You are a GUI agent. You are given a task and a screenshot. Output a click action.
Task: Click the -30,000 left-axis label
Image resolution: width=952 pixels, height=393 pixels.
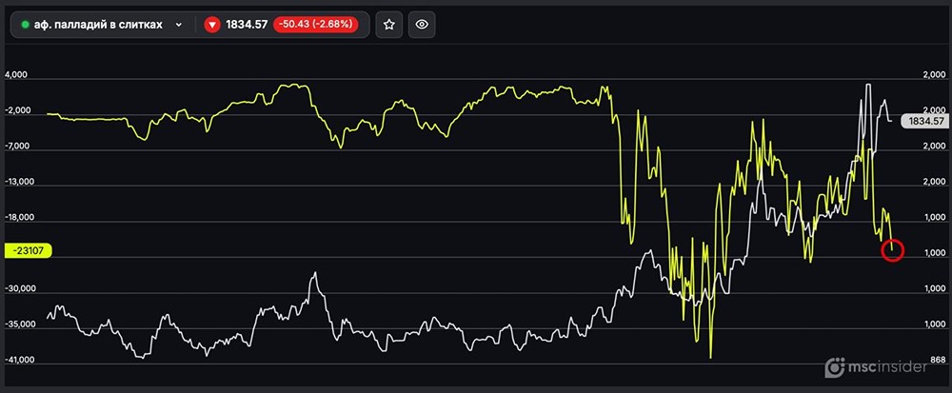[19, 288]
